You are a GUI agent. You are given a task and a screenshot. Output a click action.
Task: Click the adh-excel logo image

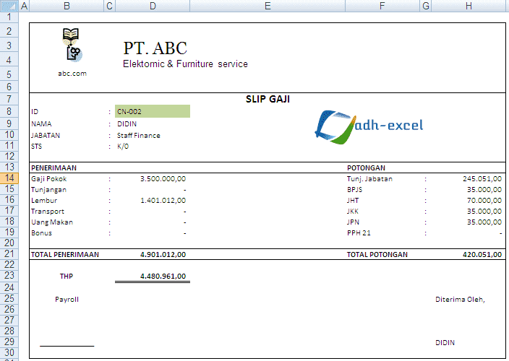tap(369, 126)
